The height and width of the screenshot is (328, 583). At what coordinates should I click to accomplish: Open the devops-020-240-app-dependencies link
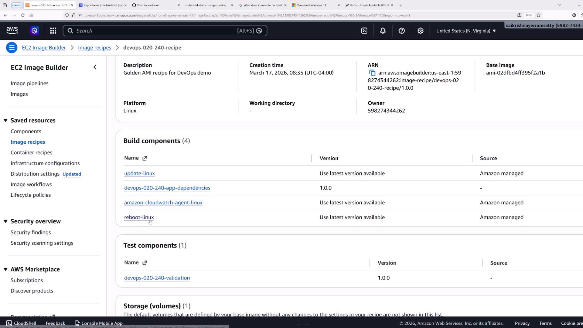[x=167, y=188]
